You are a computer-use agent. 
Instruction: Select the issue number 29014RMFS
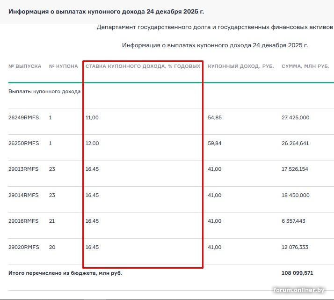(24, 195)
